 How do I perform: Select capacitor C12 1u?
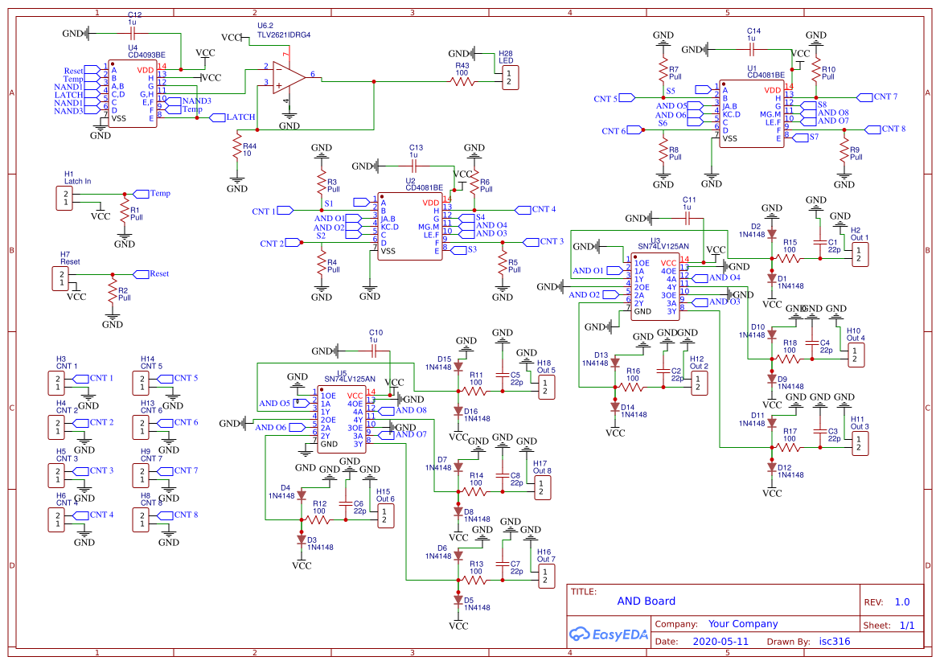(133, 35)
